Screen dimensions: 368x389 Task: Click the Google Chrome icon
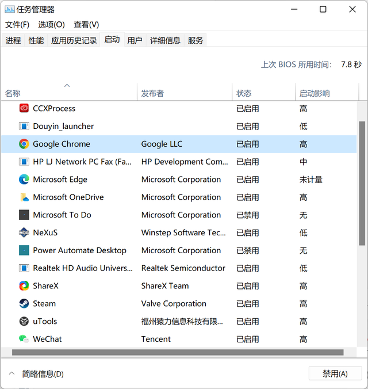pos(24,144)
